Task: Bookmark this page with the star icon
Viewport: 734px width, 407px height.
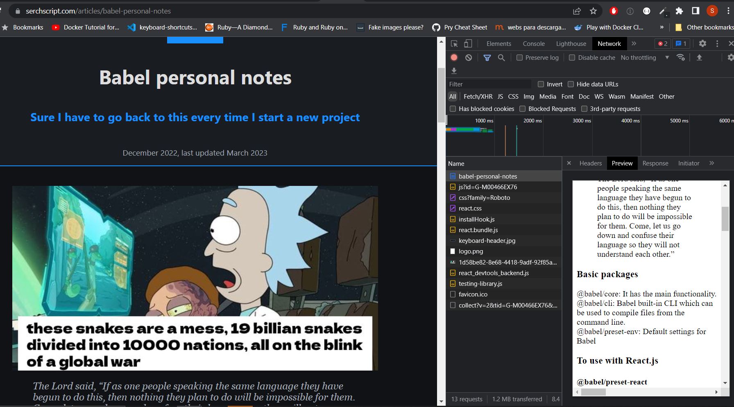Action: tap(593, 11)
